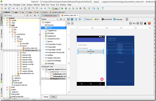Select TextView in the Palette
The width and height of the screenshot is (156, 101).
point(50,25)
